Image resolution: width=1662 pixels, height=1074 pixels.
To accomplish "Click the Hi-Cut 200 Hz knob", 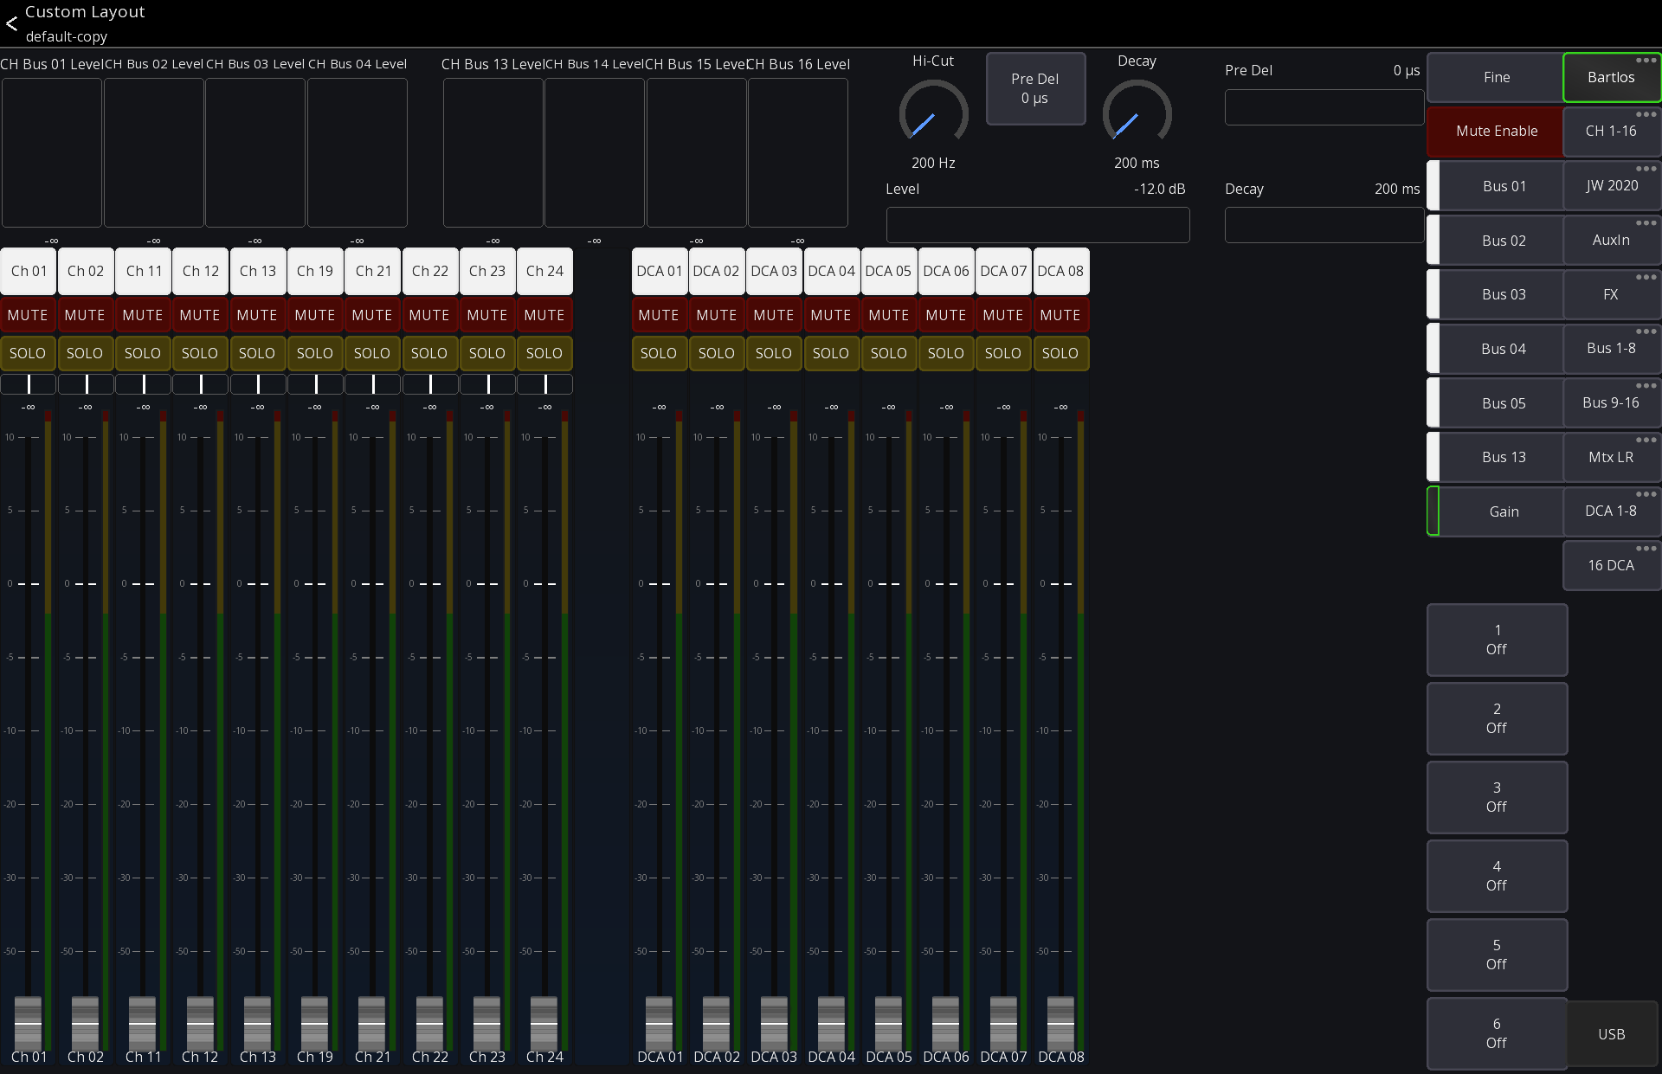I will point(933,113).
